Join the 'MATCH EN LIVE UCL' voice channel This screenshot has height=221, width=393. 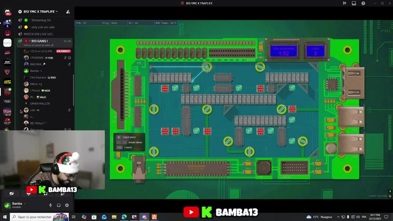(45, 34)
